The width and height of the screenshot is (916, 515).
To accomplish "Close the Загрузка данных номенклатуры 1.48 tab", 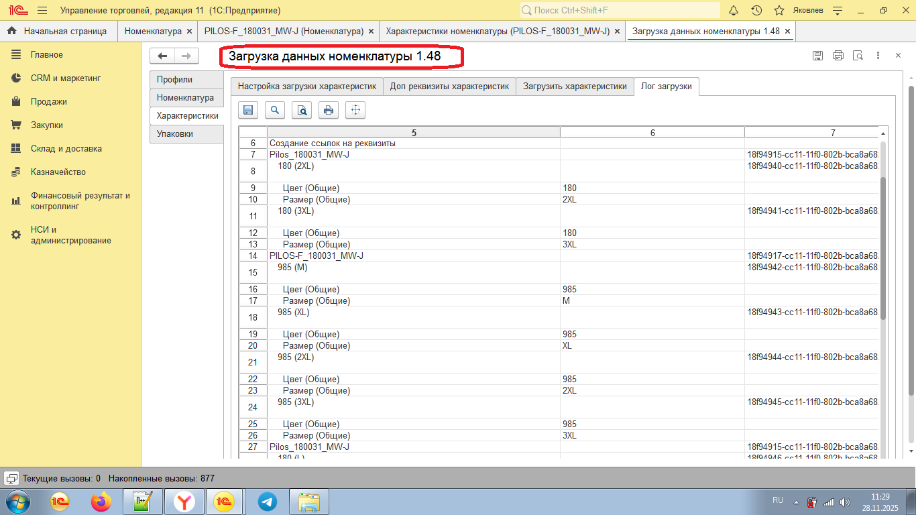I will (x=787, y=31).
